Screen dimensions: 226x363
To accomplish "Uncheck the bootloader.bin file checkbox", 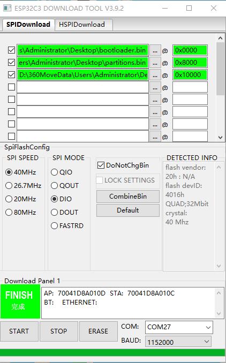I will click(x=11, y=50).
